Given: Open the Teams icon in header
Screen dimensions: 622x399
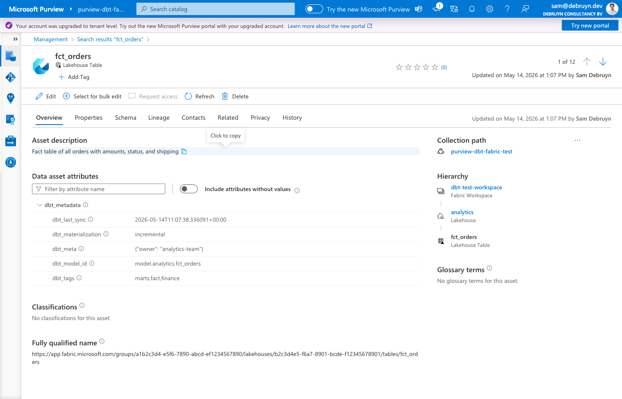Looking at the screenshot, I should coord(419,9).
